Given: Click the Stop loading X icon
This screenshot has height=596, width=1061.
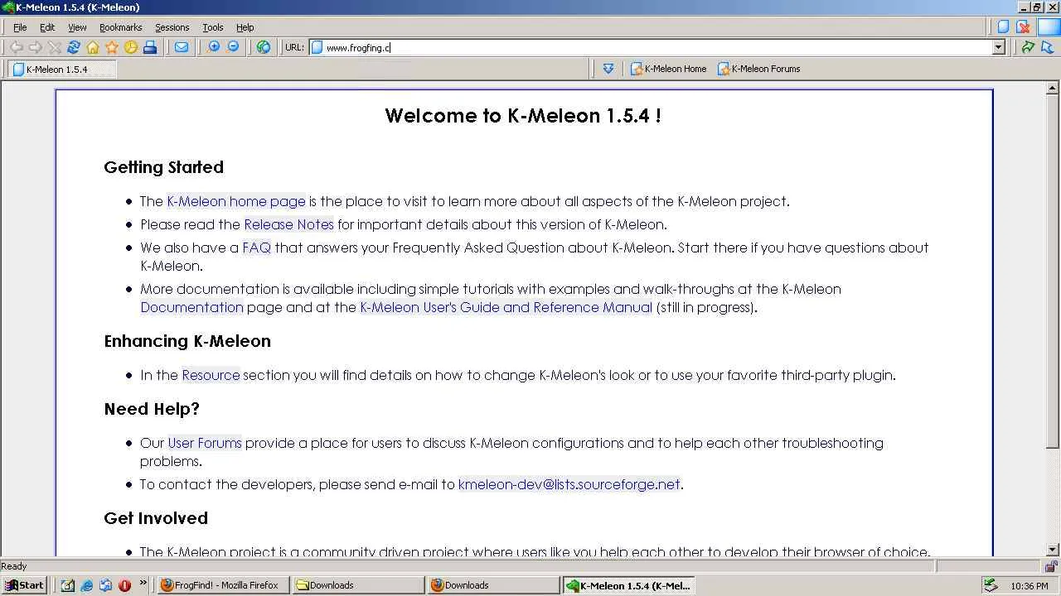Looking at the screenshot, I should [x=55, y=47].
